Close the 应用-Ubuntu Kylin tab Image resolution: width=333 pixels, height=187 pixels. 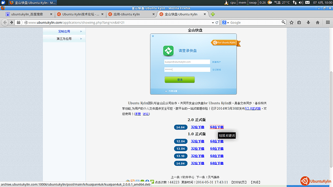click(x=153, y=14)
